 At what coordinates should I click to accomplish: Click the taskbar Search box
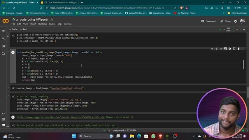tap(96, 136)
